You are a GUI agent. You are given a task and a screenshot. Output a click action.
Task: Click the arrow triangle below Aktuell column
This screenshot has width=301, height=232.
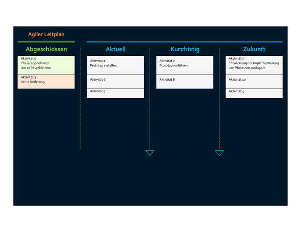(150, 153)
